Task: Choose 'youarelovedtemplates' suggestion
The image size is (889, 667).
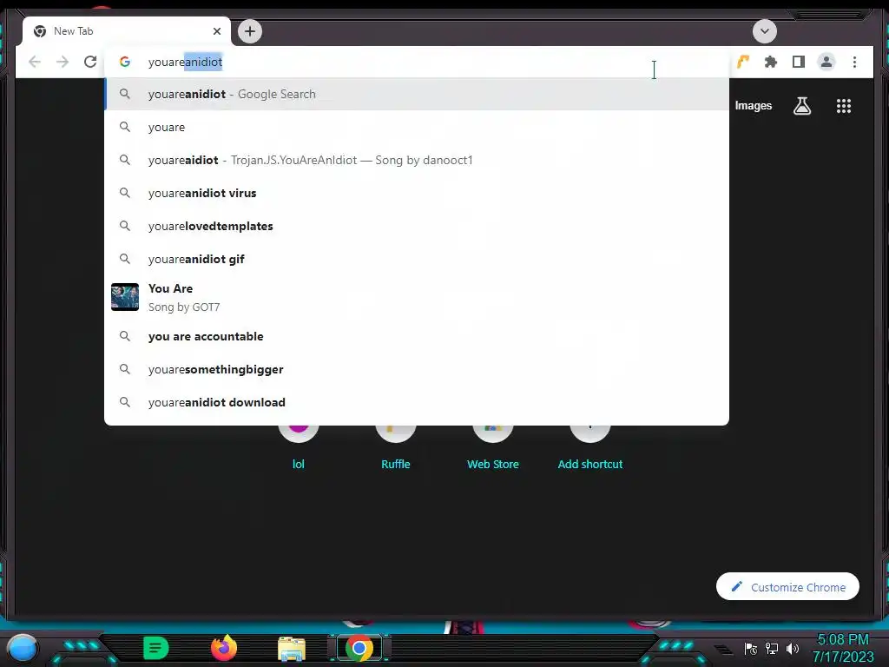Action: [x=417, y=226]
